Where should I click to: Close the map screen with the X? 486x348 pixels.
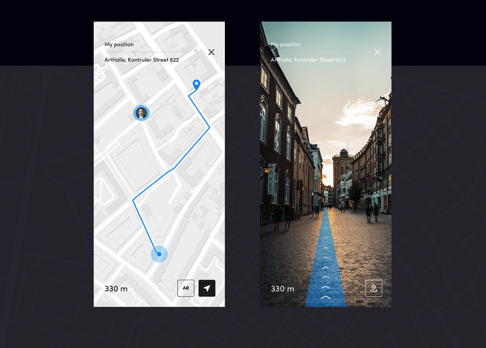[211, 52]
